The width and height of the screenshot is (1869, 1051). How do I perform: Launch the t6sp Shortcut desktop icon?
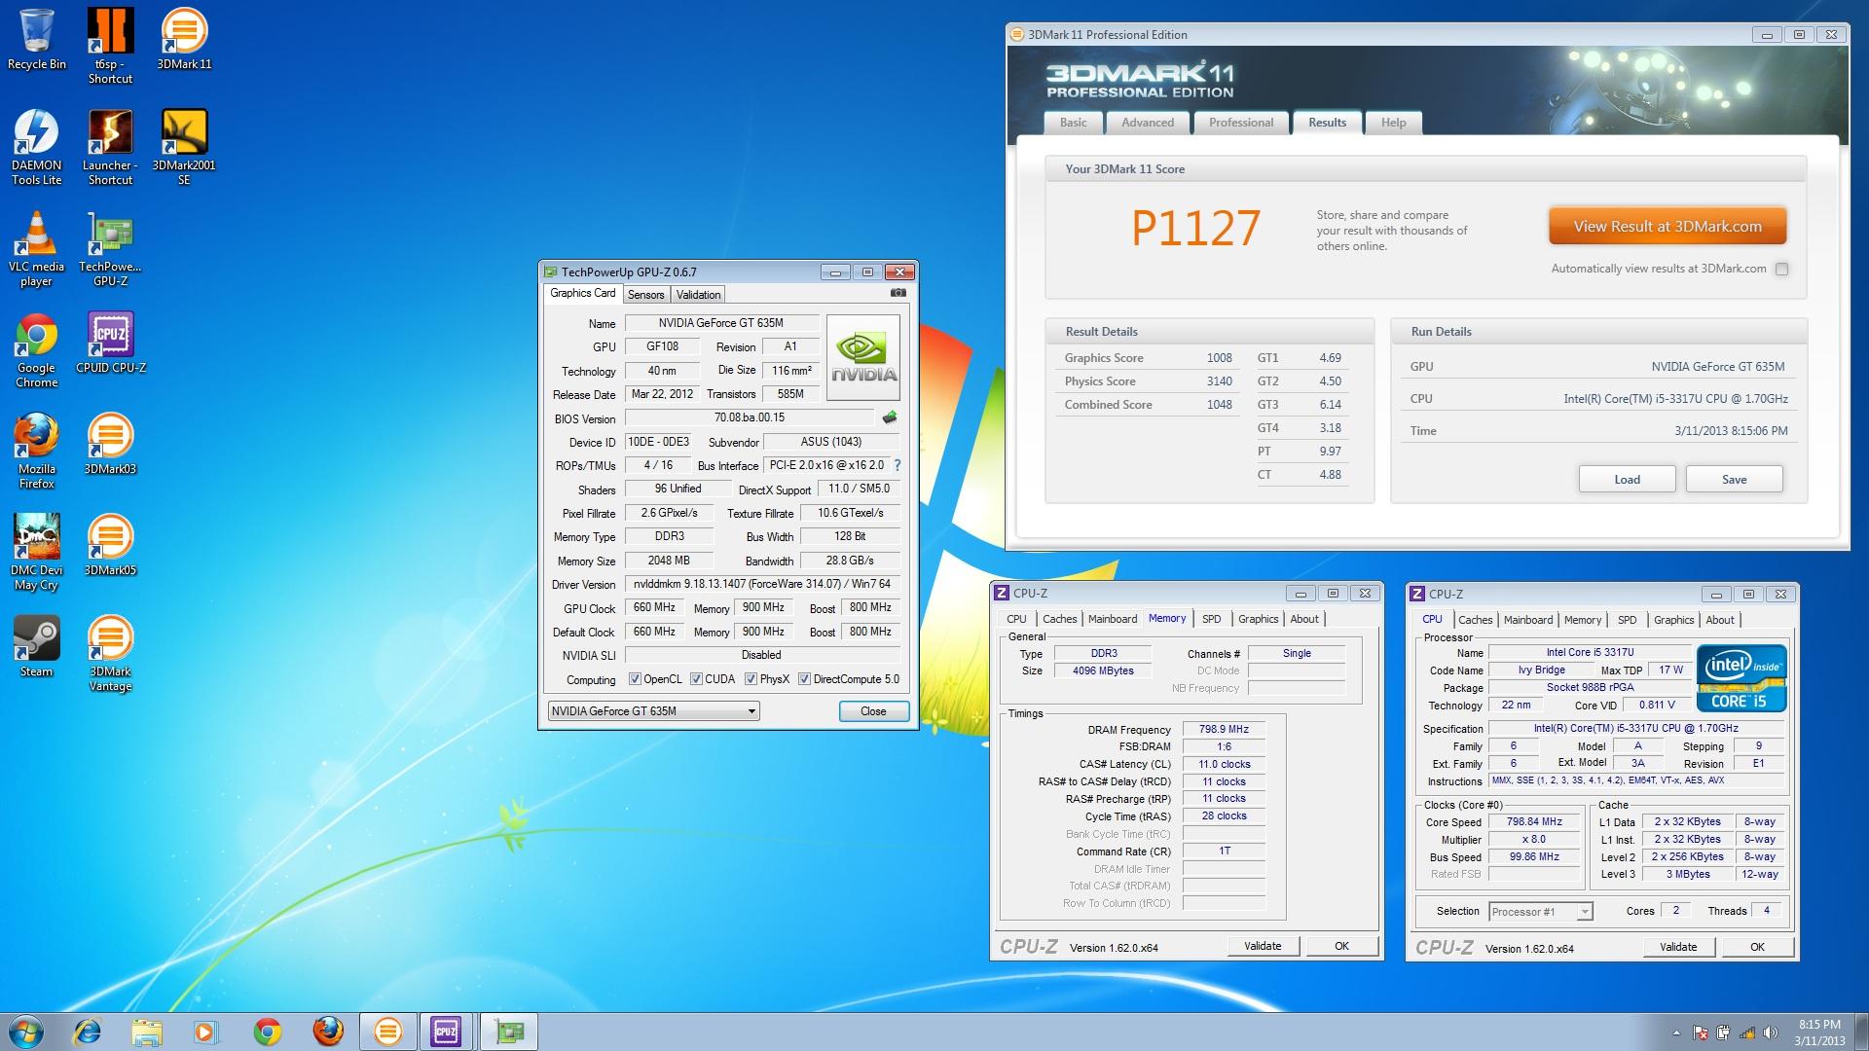[110, 46]
